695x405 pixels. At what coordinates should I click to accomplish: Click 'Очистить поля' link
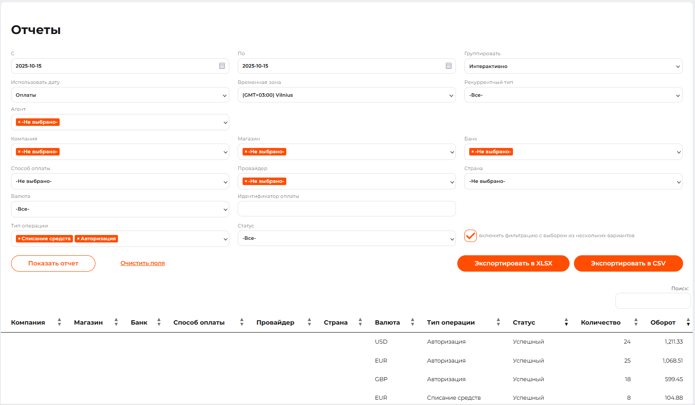pos(142,263)
